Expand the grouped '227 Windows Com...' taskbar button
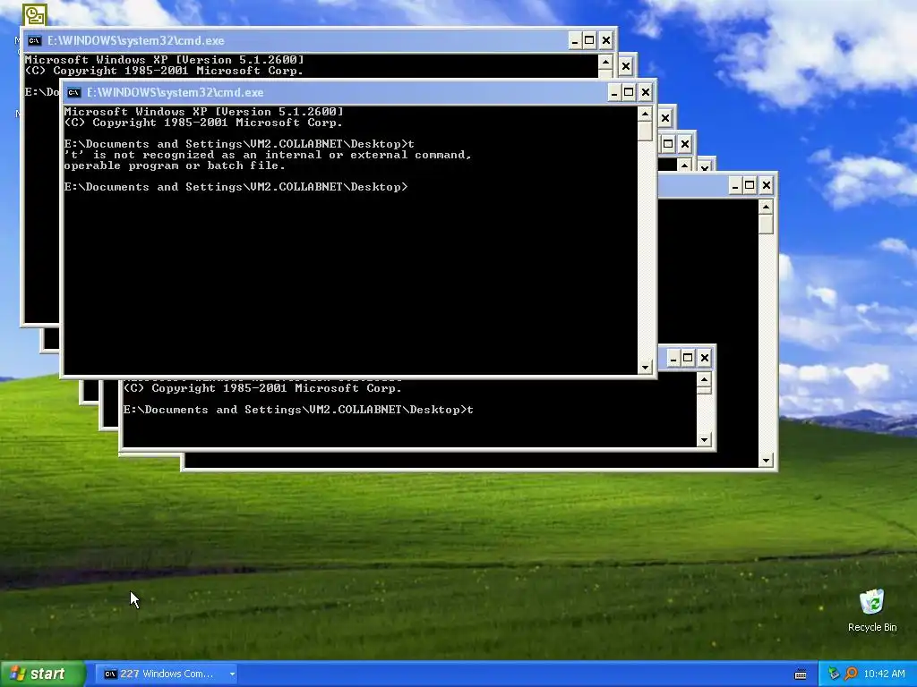This screenshot has height=687, width=917. click(x=167, y=674)
